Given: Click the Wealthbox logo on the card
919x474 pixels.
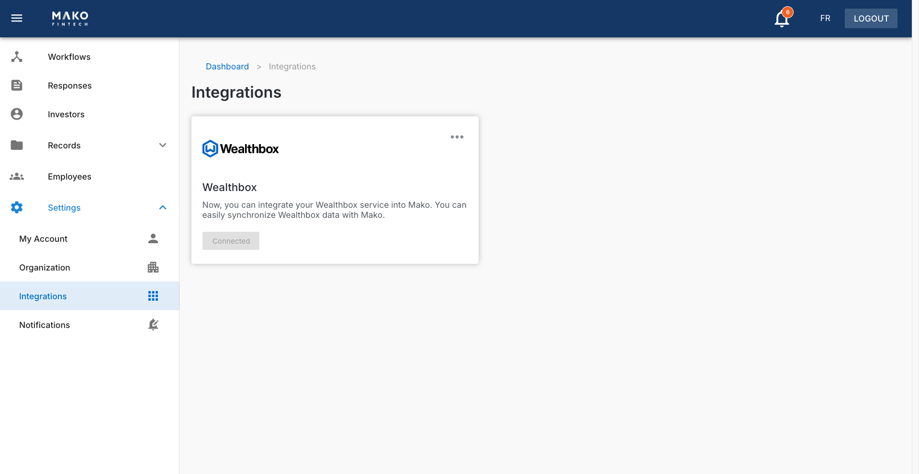Looking at the screenshot, I should tap(241, 148).
